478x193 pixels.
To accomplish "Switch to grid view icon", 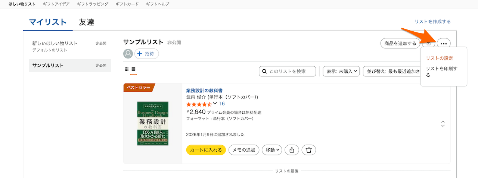I will [x=127, y=69].
